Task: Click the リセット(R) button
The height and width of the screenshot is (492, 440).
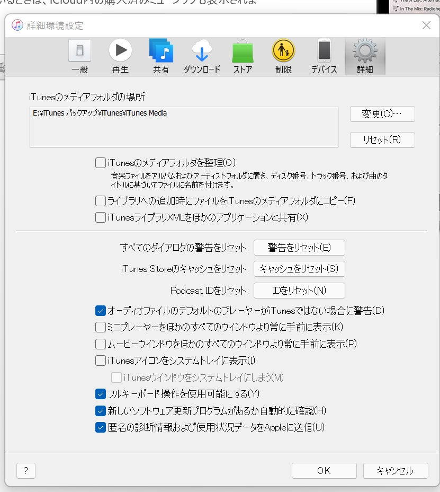Action: pos(382,139)
